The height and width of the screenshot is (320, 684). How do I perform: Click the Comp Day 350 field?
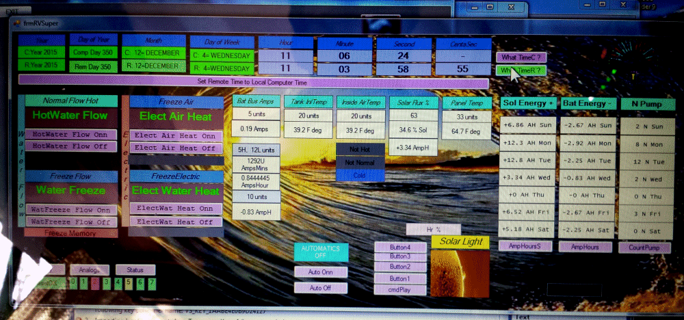(x=93, y=53)
